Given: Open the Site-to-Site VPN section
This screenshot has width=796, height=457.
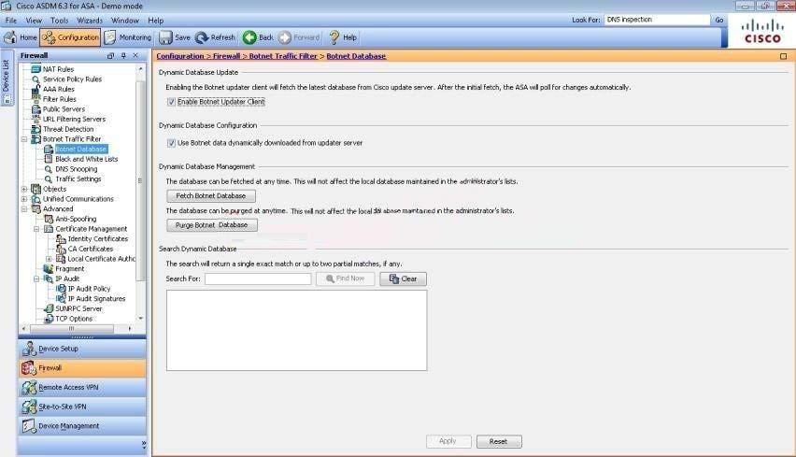Looking at the screenshot, I should tap(82, 407).
